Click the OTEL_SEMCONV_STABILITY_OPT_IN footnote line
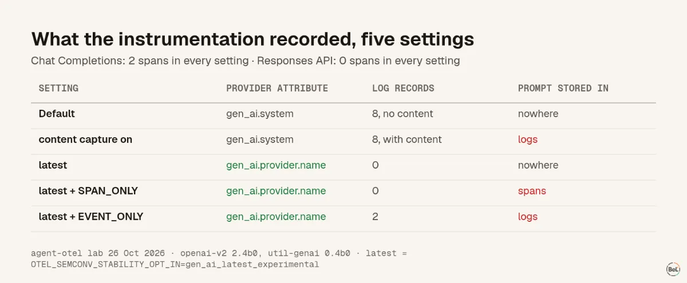The image size is (687, 283). (x=175, y=265)
